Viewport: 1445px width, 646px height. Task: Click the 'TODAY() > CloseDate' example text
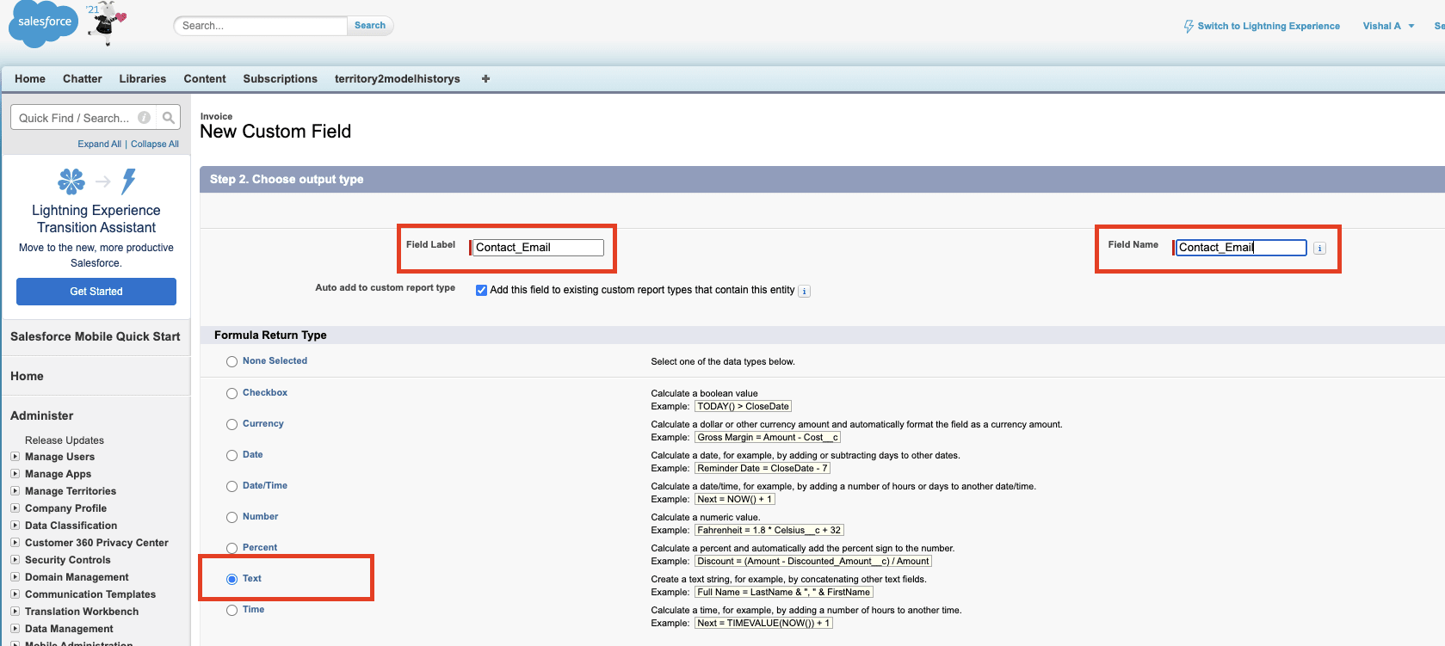pyautogui.click(x=743, y=407)
